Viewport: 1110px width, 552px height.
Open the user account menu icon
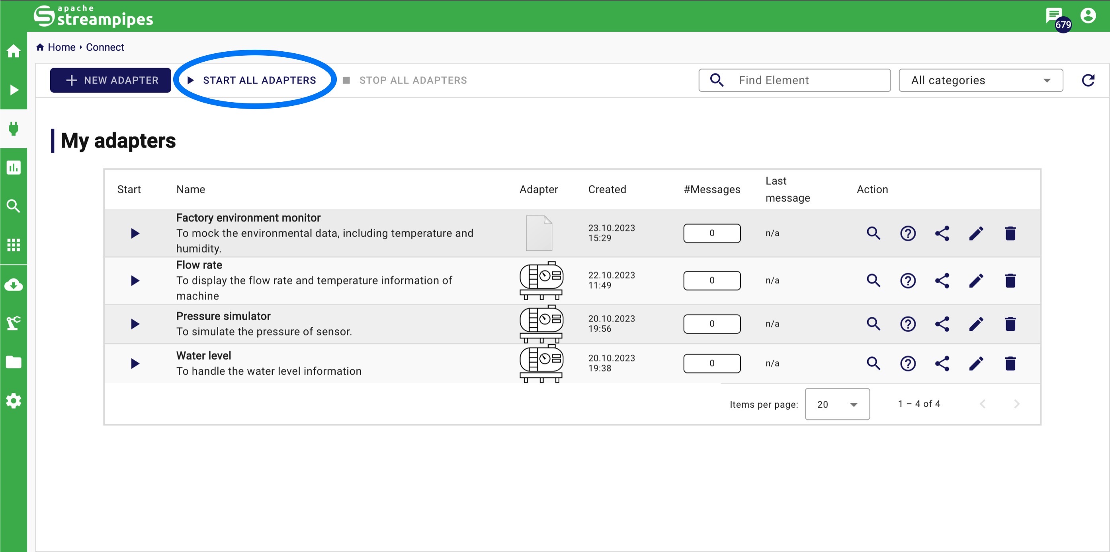click(x=1088, y=16)
